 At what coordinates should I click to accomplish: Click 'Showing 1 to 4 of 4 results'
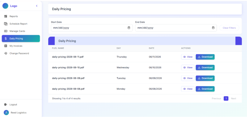pos(66,98)
